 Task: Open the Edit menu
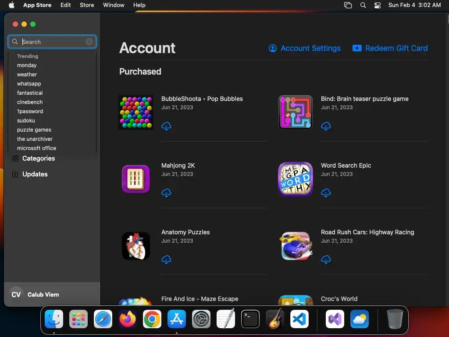tap(66, 5)
